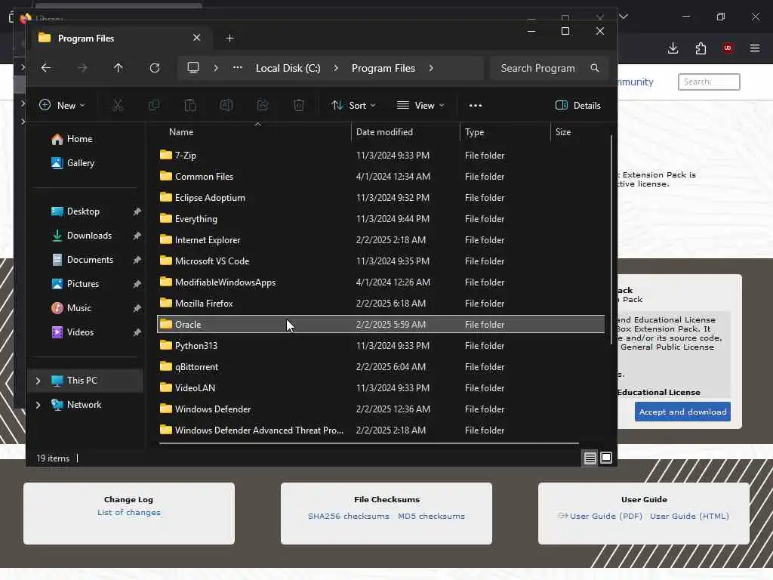The height and width of the screenshot is (580, 773).
Task: Click the Copy icon in toolbar
Action: [x=154, y=105]
